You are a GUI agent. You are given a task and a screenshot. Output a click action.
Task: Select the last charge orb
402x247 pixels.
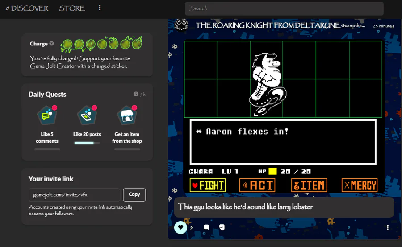[x=137, y=44]
